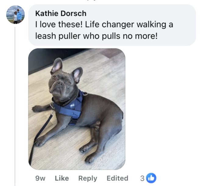
Task: View the reaction count of 3
Action: pos(142,178)
